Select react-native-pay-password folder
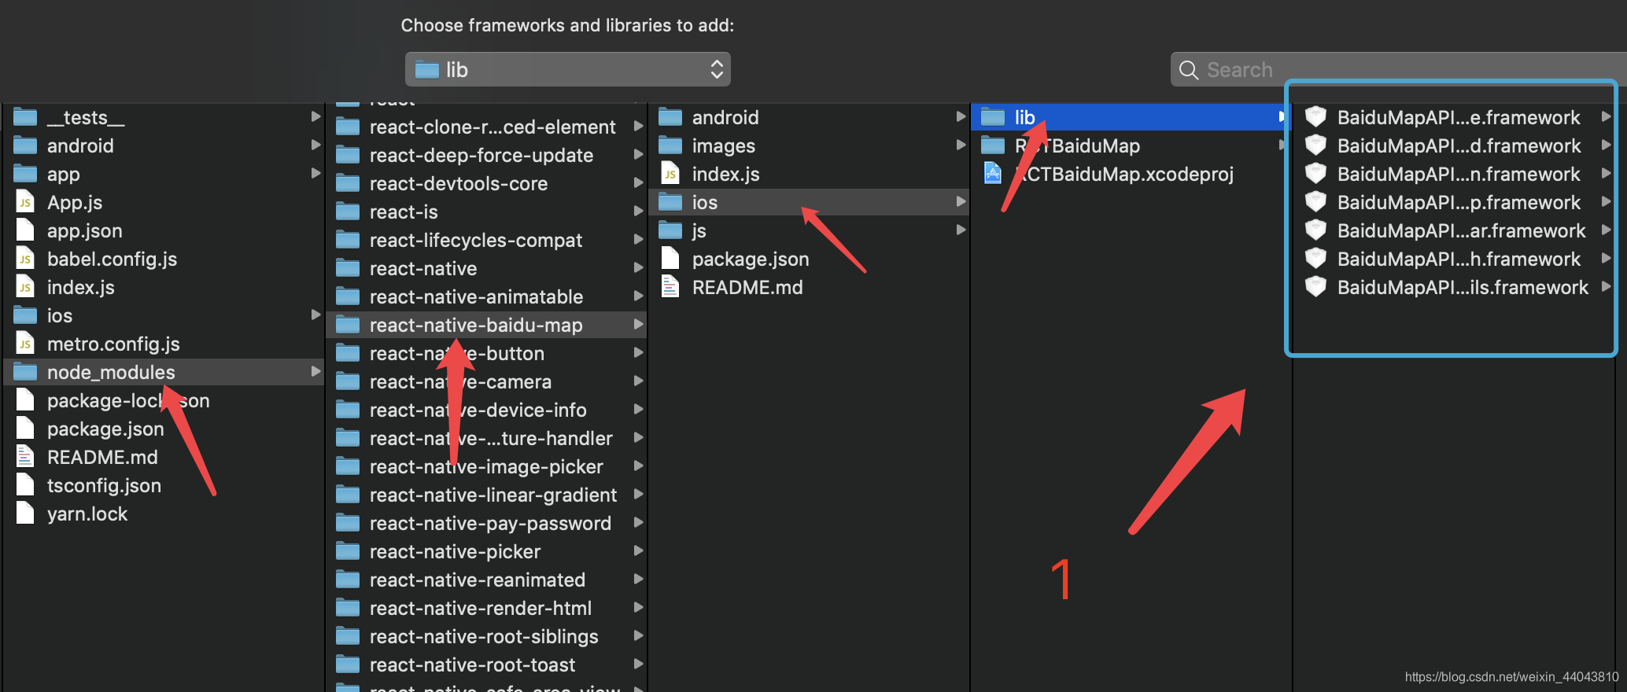 click(486, 523)
